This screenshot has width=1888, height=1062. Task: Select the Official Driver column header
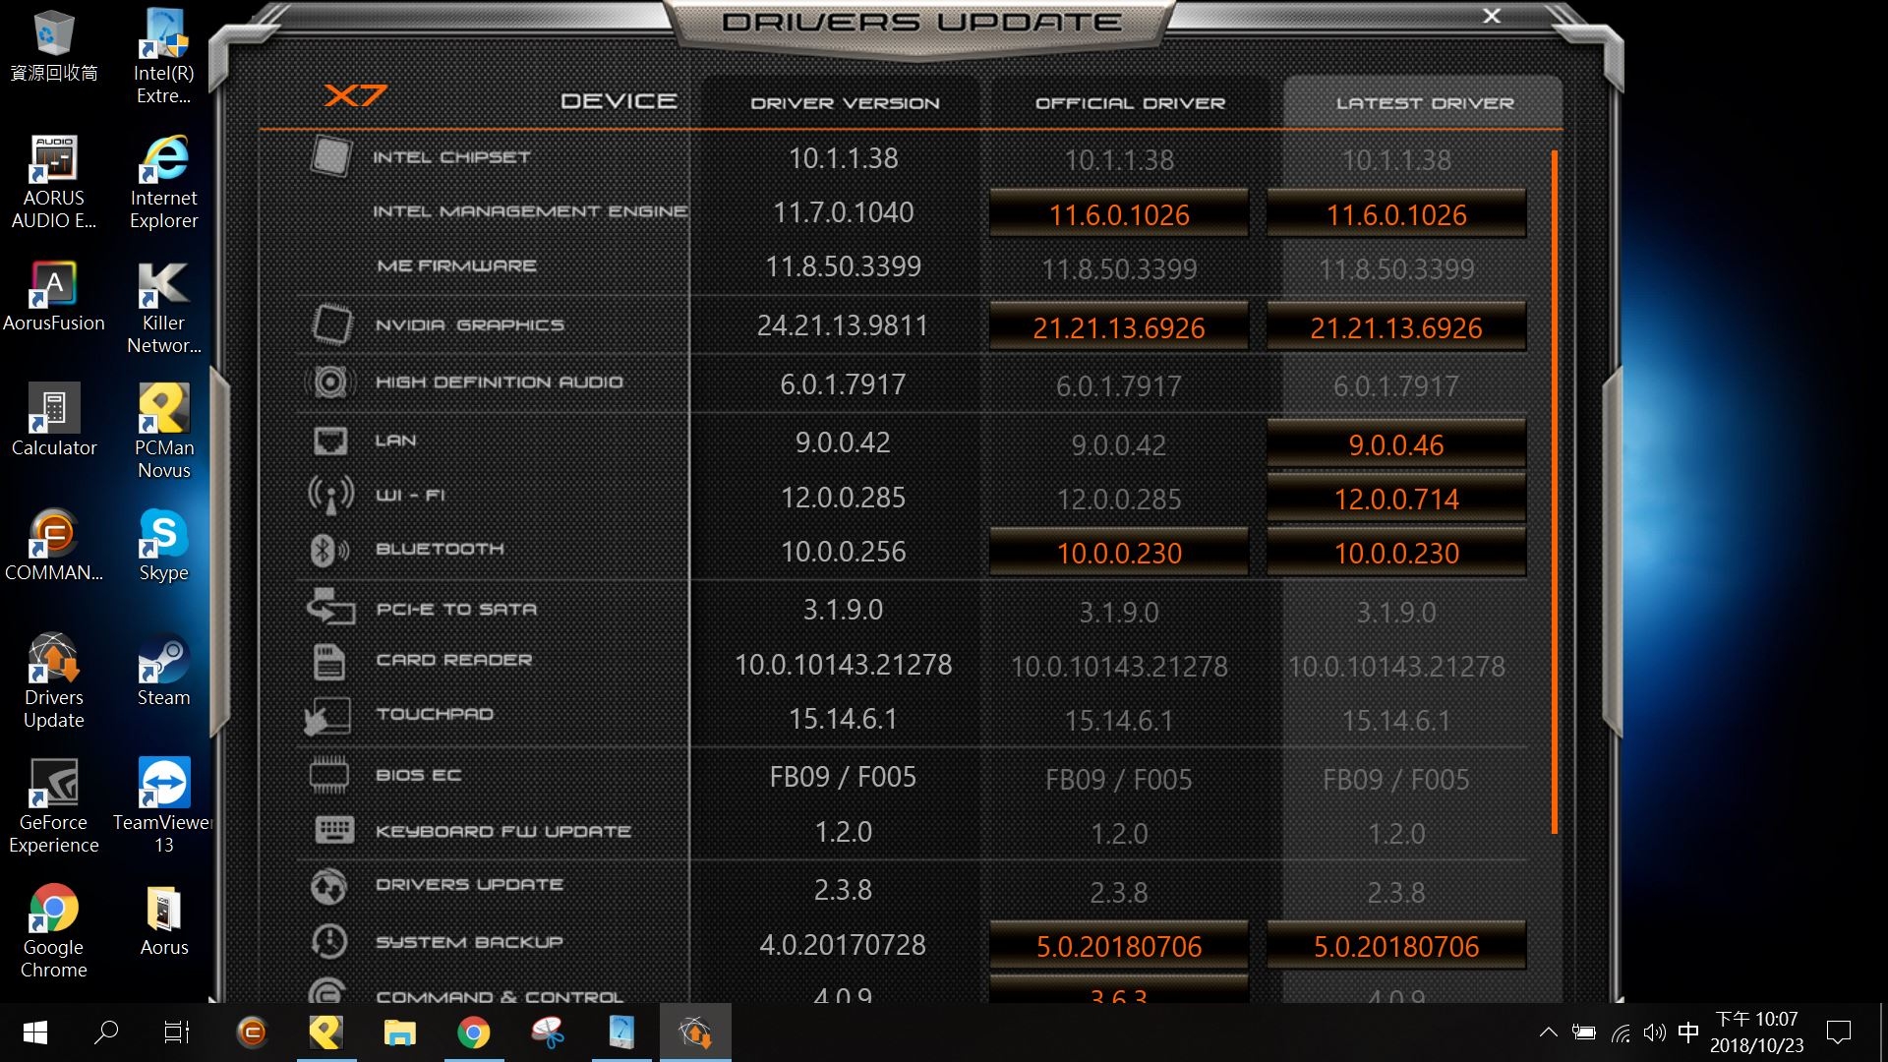tap(1130, 102)
